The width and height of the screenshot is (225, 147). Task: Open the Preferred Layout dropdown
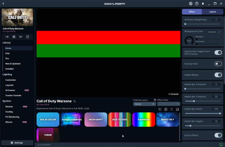point(145,104)
